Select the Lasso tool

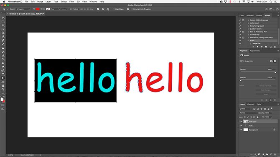point(3,25)
